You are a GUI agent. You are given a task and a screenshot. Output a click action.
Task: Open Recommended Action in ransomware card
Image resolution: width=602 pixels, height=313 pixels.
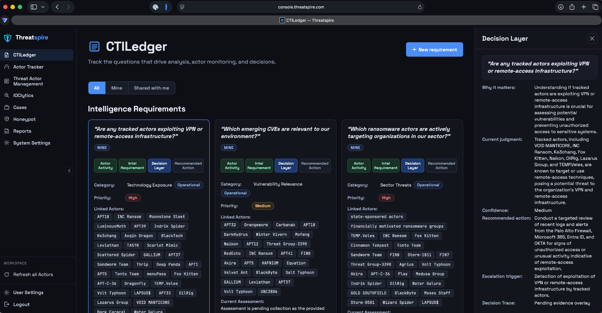coord(441,166)
